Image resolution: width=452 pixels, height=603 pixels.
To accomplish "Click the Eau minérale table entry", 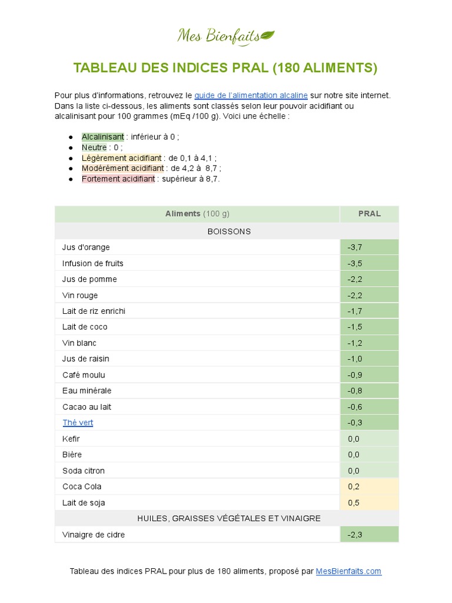I will click(87, 391).
